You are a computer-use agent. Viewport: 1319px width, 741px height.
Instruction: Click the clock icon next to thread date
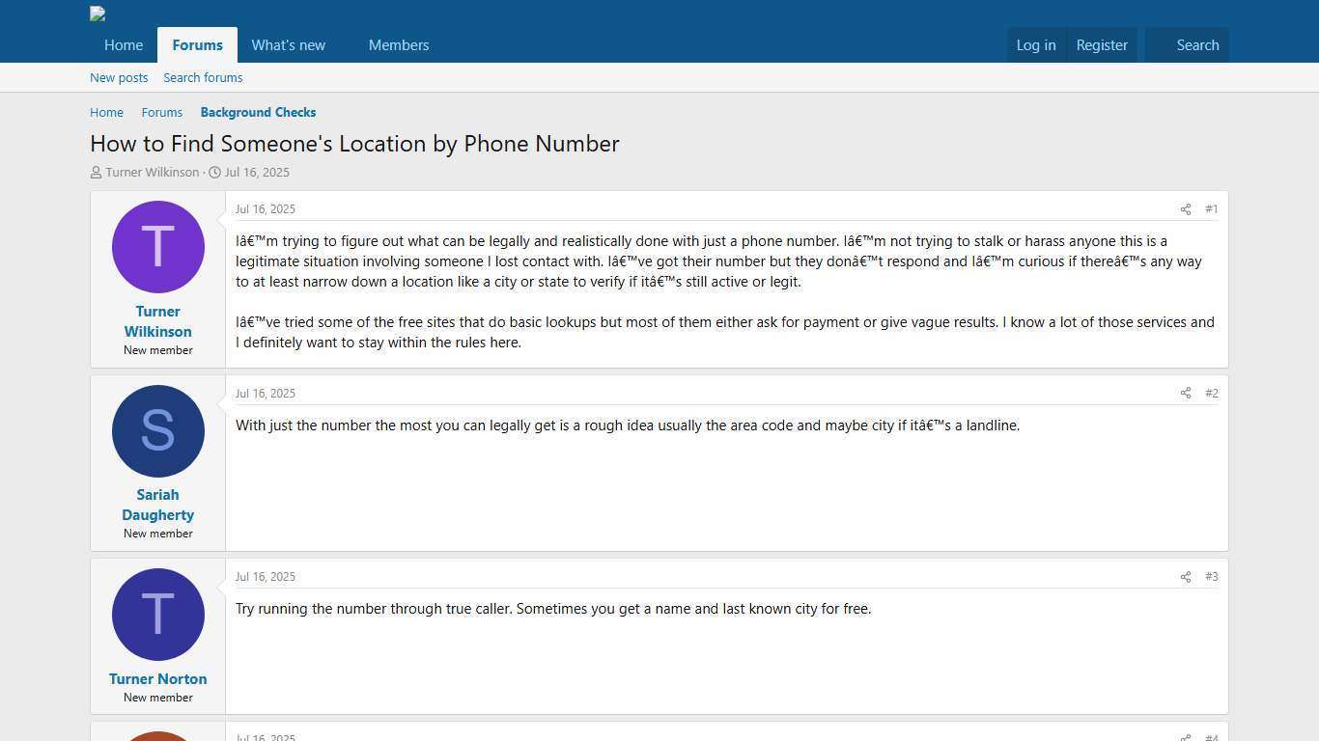point(213,172)
